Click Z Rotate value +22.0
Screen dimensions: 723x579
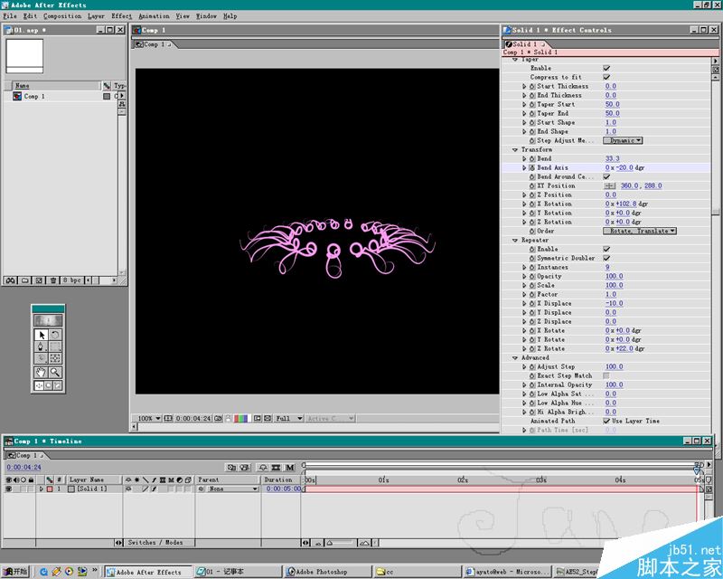624,348
